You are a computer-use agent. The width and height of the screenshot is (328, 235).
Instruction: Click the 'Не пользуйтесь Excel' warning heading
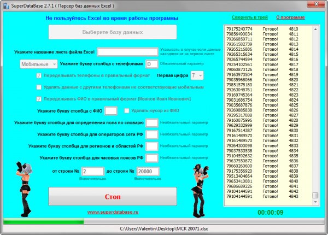pos(112,18)
